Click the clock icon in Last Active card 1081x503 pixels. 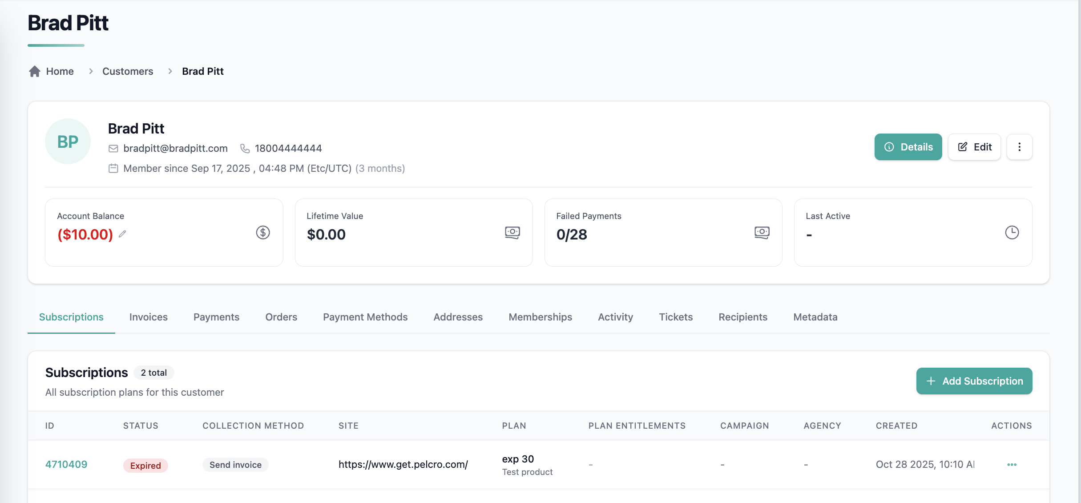[x=1012, y=232]
